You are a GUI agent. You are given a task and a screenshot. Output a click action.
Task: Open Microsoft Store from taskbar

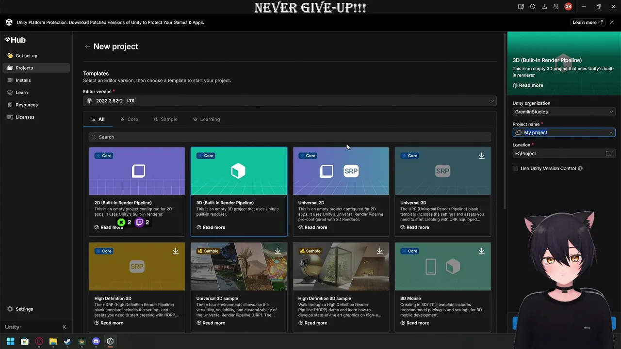(x=25, y=341)
